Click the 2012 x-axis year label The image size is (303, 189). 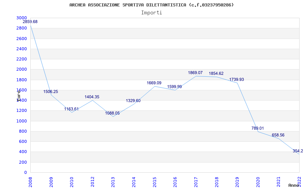point(92,182)
